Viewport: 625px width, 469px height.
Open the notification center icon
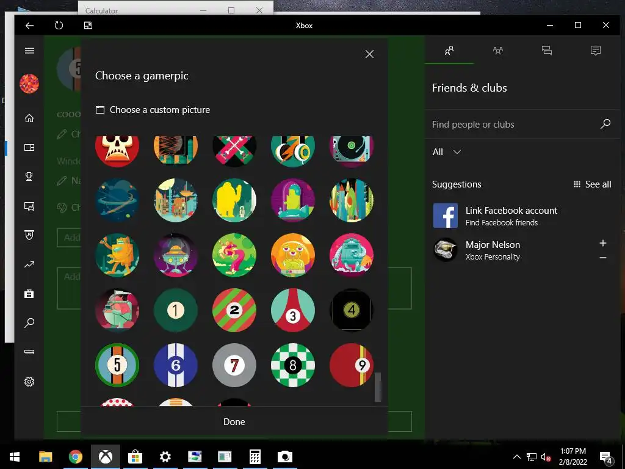606,457
